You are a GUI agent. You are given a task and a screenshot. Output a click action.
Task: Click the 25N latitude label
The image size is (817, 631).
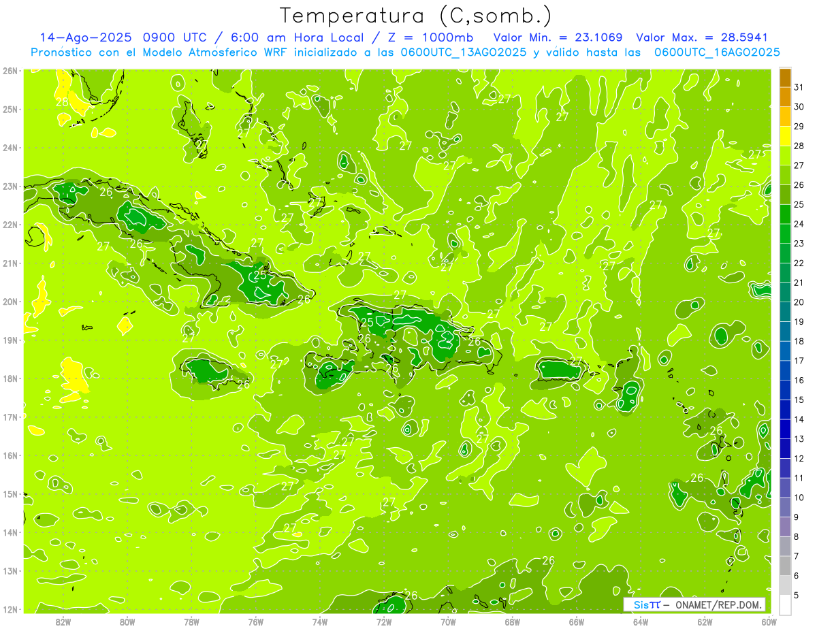coord(10,109)
